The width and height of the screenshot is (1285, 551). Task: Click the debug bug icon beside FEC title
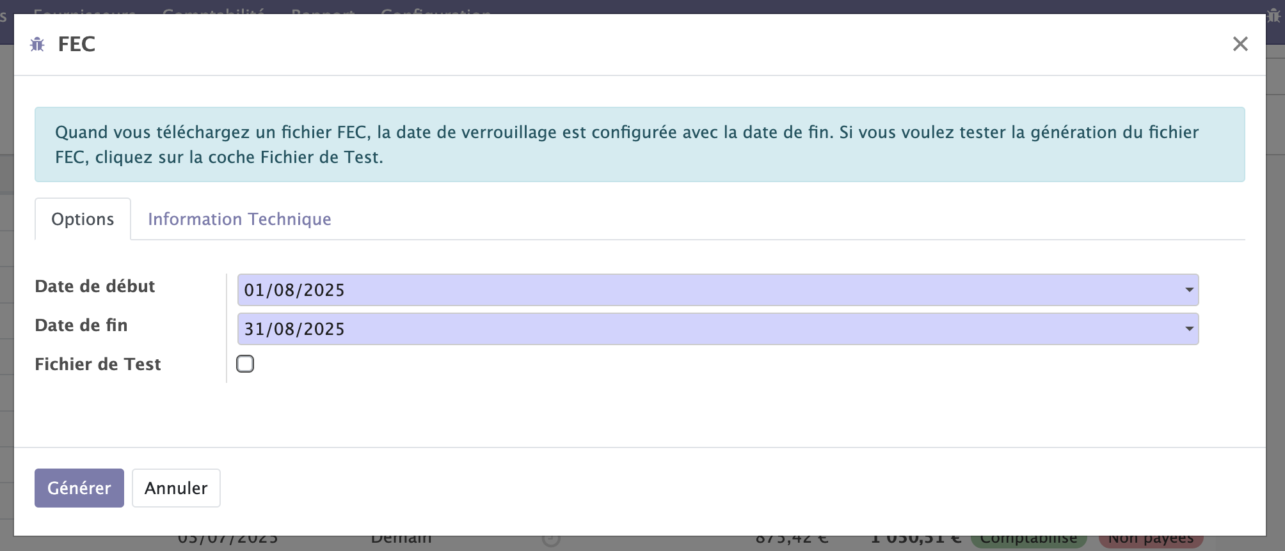coord(37,44)
